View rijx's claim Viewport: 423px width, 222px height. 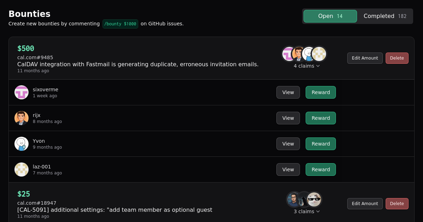coord(288,118)
